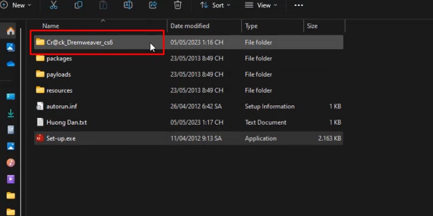This screenshot has height=216, width=433.
Task: Click the Copy icon in toolbar
Action: (78, 5)
